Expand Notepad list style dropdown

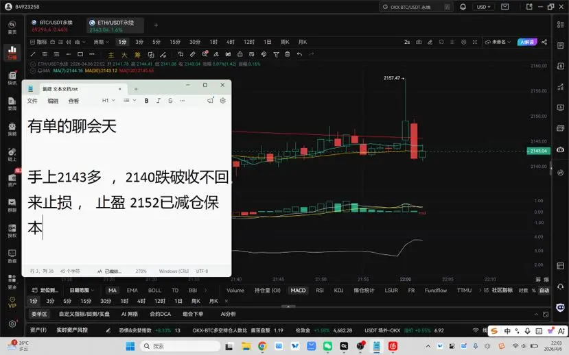(x=130, y=100)
